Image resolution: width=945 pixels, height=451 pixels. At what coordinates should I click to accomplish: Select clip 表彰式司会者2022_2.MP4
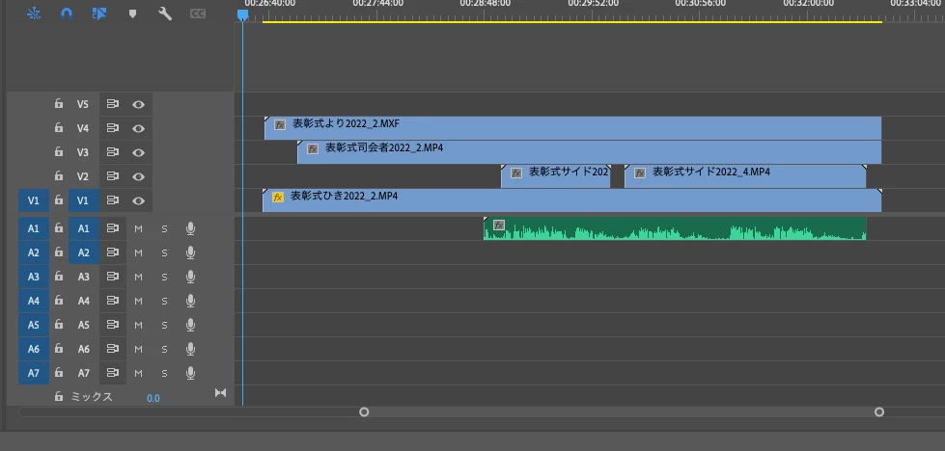pyautogui.click(x=589, y=152)
